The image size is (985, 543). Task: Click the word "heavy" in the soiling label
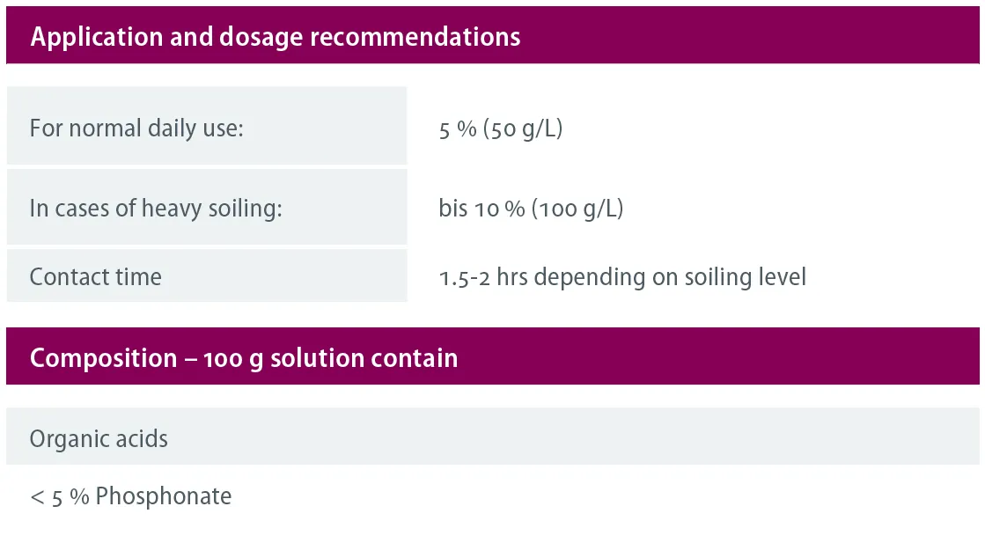click(x=172, y=209)
